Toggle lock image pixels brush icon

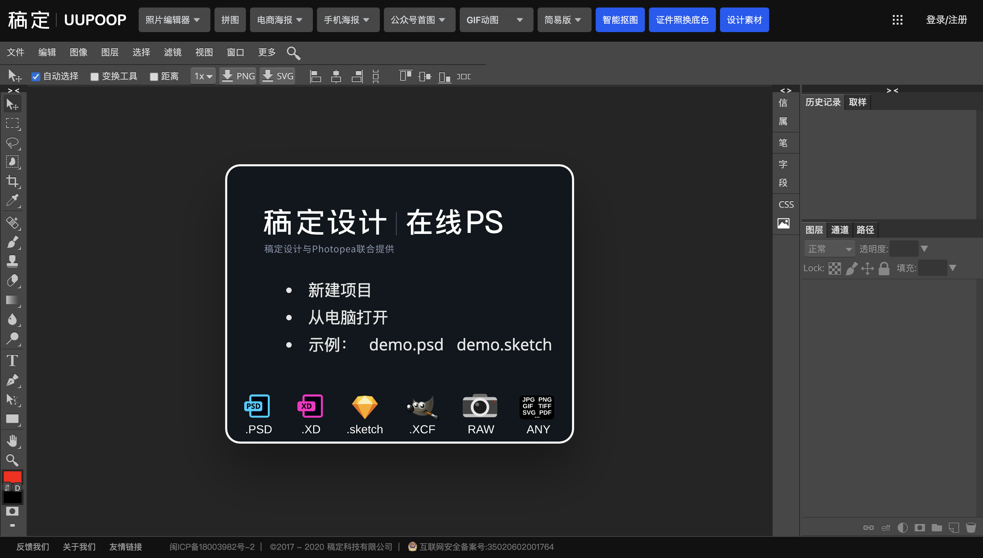[851, 268]
